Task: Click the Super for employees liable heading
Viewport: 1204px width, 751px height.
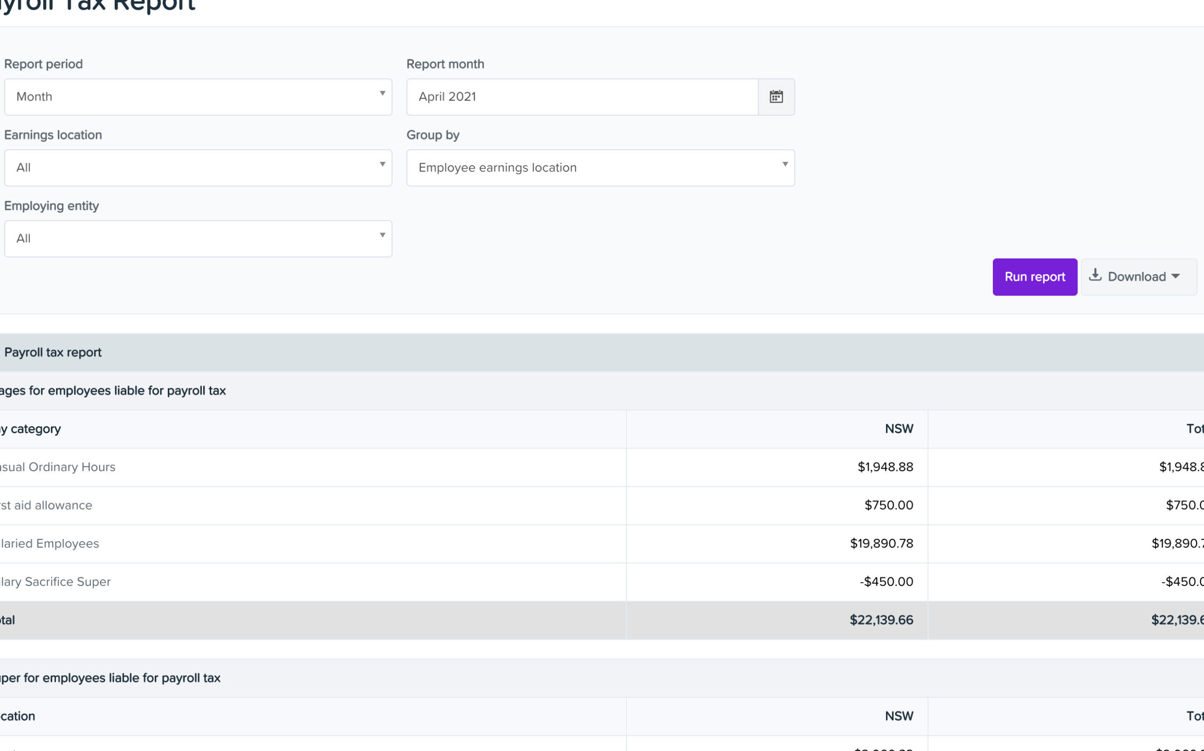Action: point(110,678)
